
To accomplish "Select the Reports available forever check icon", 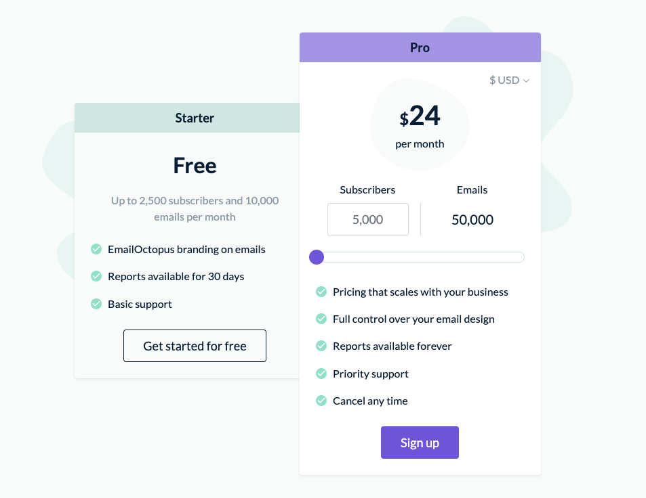I will (x=321, y=346).
